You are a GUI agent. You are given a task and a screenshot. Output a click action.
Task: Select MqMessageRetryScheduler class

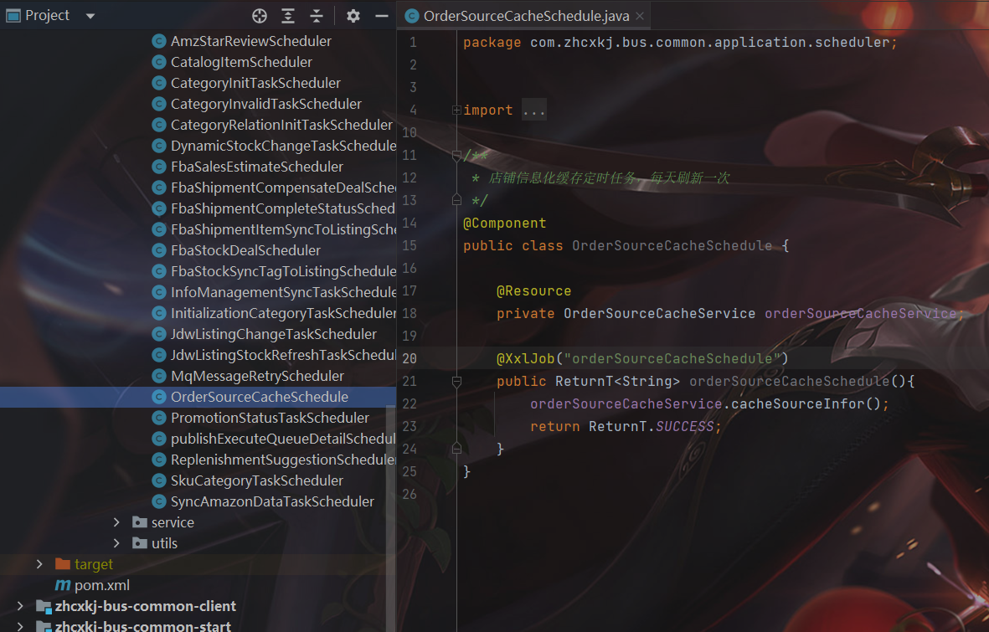(257, 376)
